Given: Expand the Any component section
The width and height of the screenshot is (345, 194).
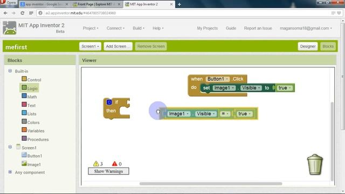Looking at the screenshot, I should pos(10,172).
